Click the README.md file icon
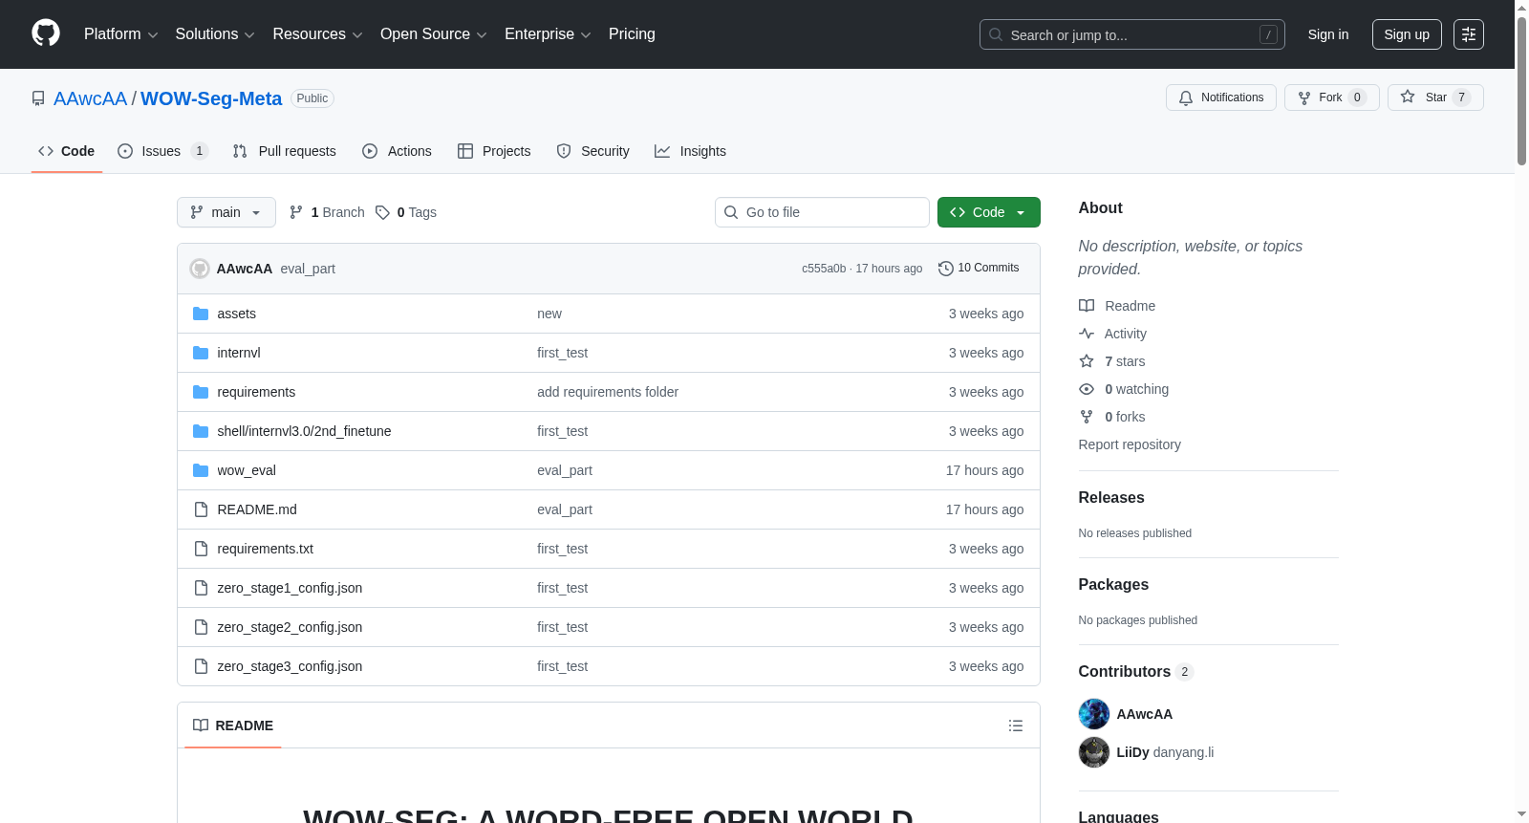This screenshot has width=1529, height=823. point(201,509)
